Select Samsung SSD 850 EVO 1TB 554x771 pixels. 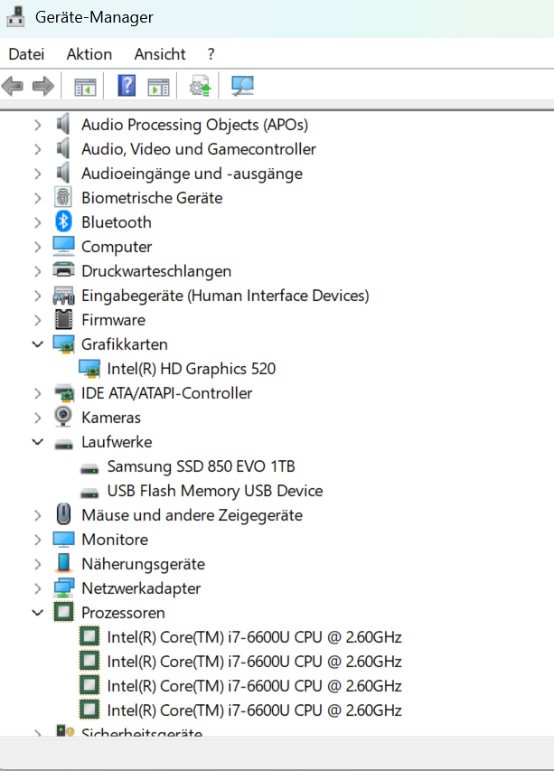pos(201,466)
